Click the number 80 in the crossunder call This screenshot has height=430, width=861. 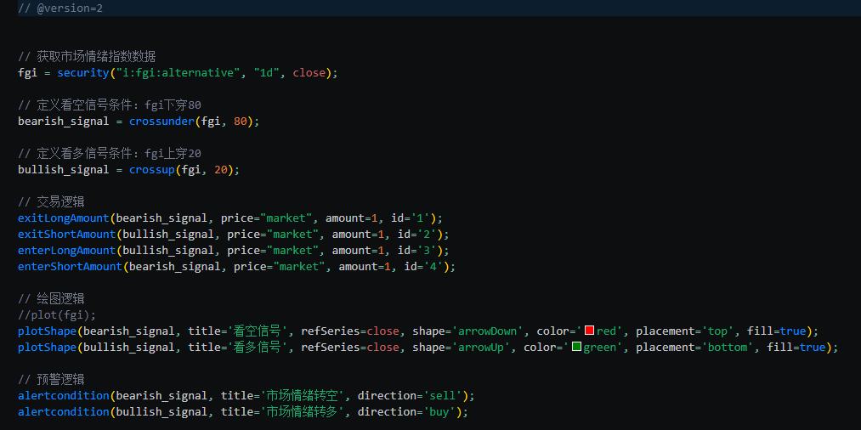(x=241, y=122)
